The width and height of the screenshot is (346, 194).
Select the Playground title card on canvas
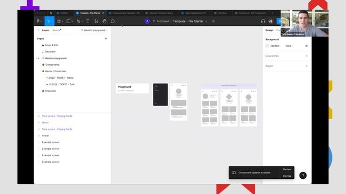click(x=132, y=88)
